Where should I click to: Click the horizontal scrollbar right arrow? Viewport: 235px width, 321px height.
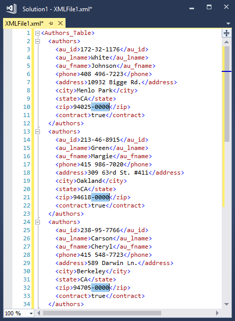click(x=217, y=313)
